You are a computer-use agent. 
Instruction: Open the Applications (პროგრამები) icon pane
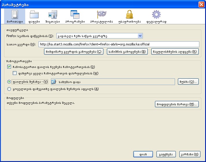click(x=75, y=16)
